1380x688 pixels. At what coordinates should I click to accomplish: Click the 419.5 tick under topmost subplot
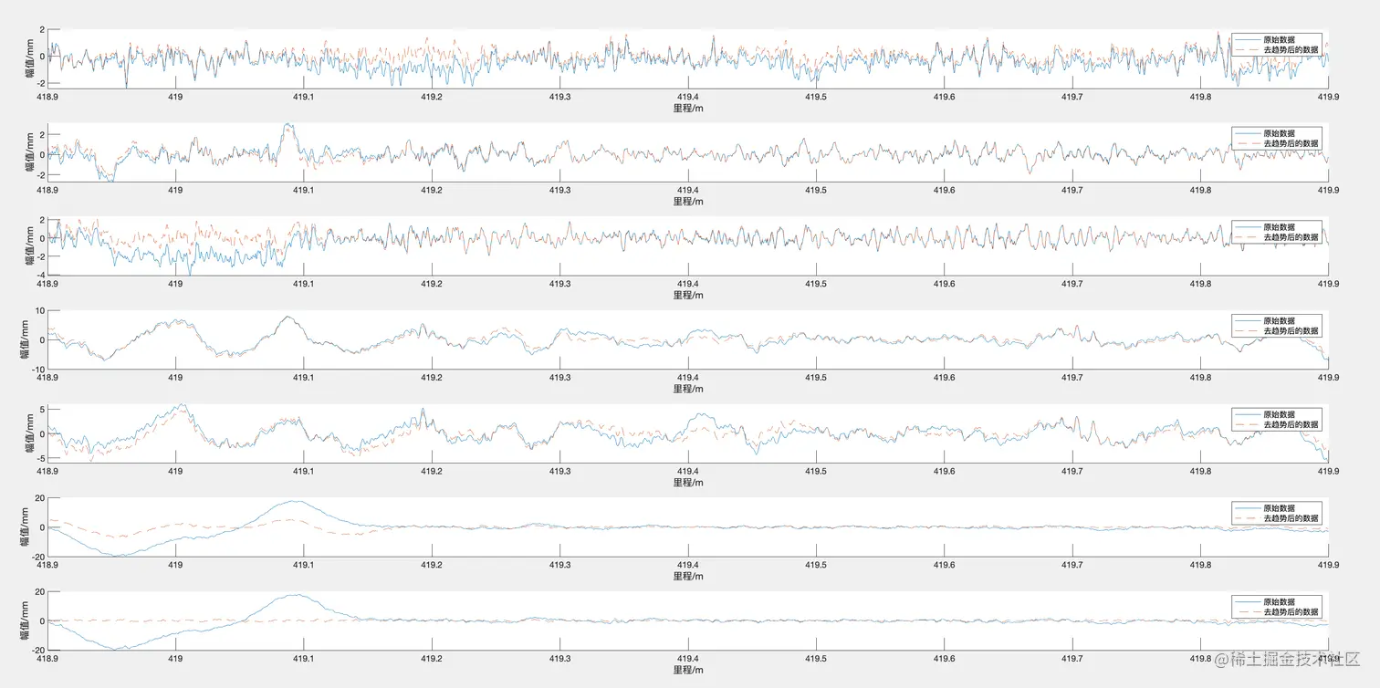[816, 97]
